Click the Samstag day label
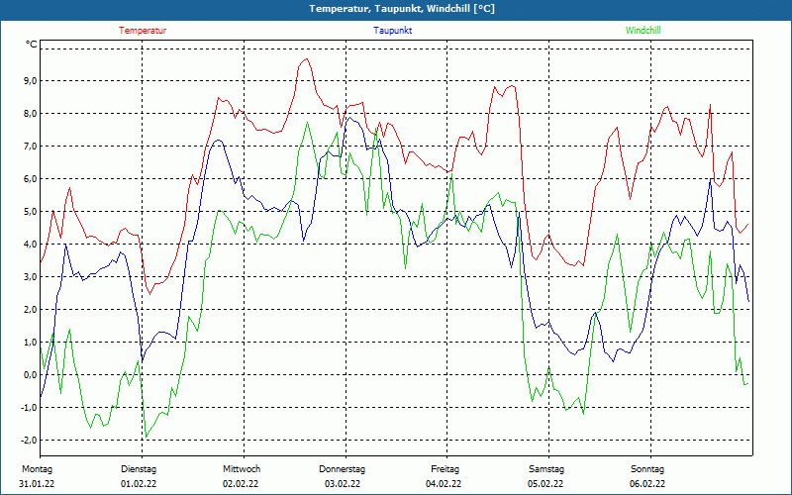This screenshot has width=792, height=495. click(x=546, y=469)
